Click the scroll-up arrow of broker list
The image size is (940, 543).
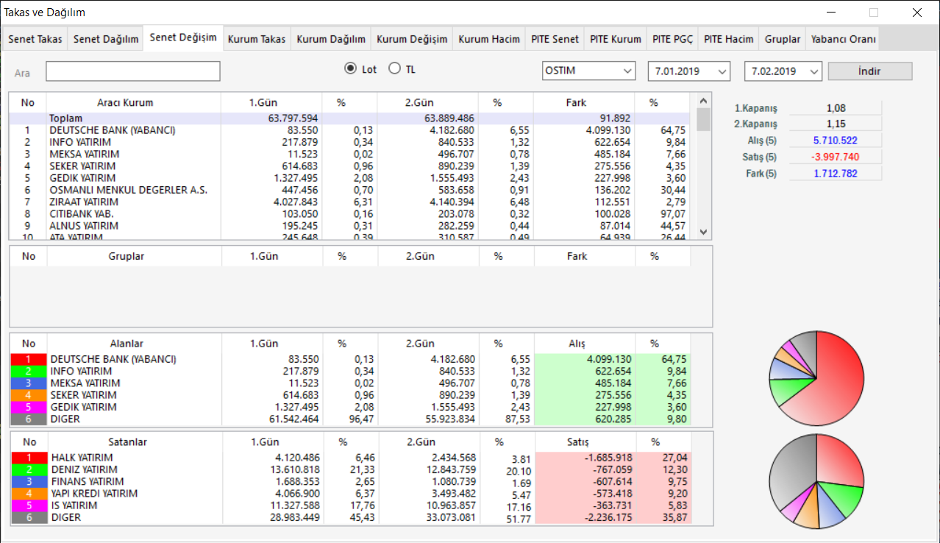[703, 100]
